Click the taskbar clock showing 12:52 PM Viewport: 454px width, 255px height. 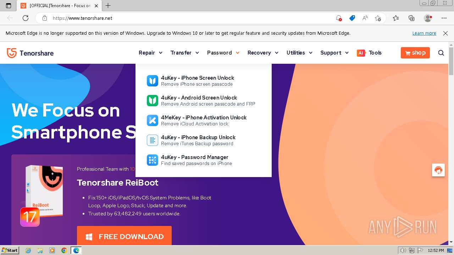436,250
